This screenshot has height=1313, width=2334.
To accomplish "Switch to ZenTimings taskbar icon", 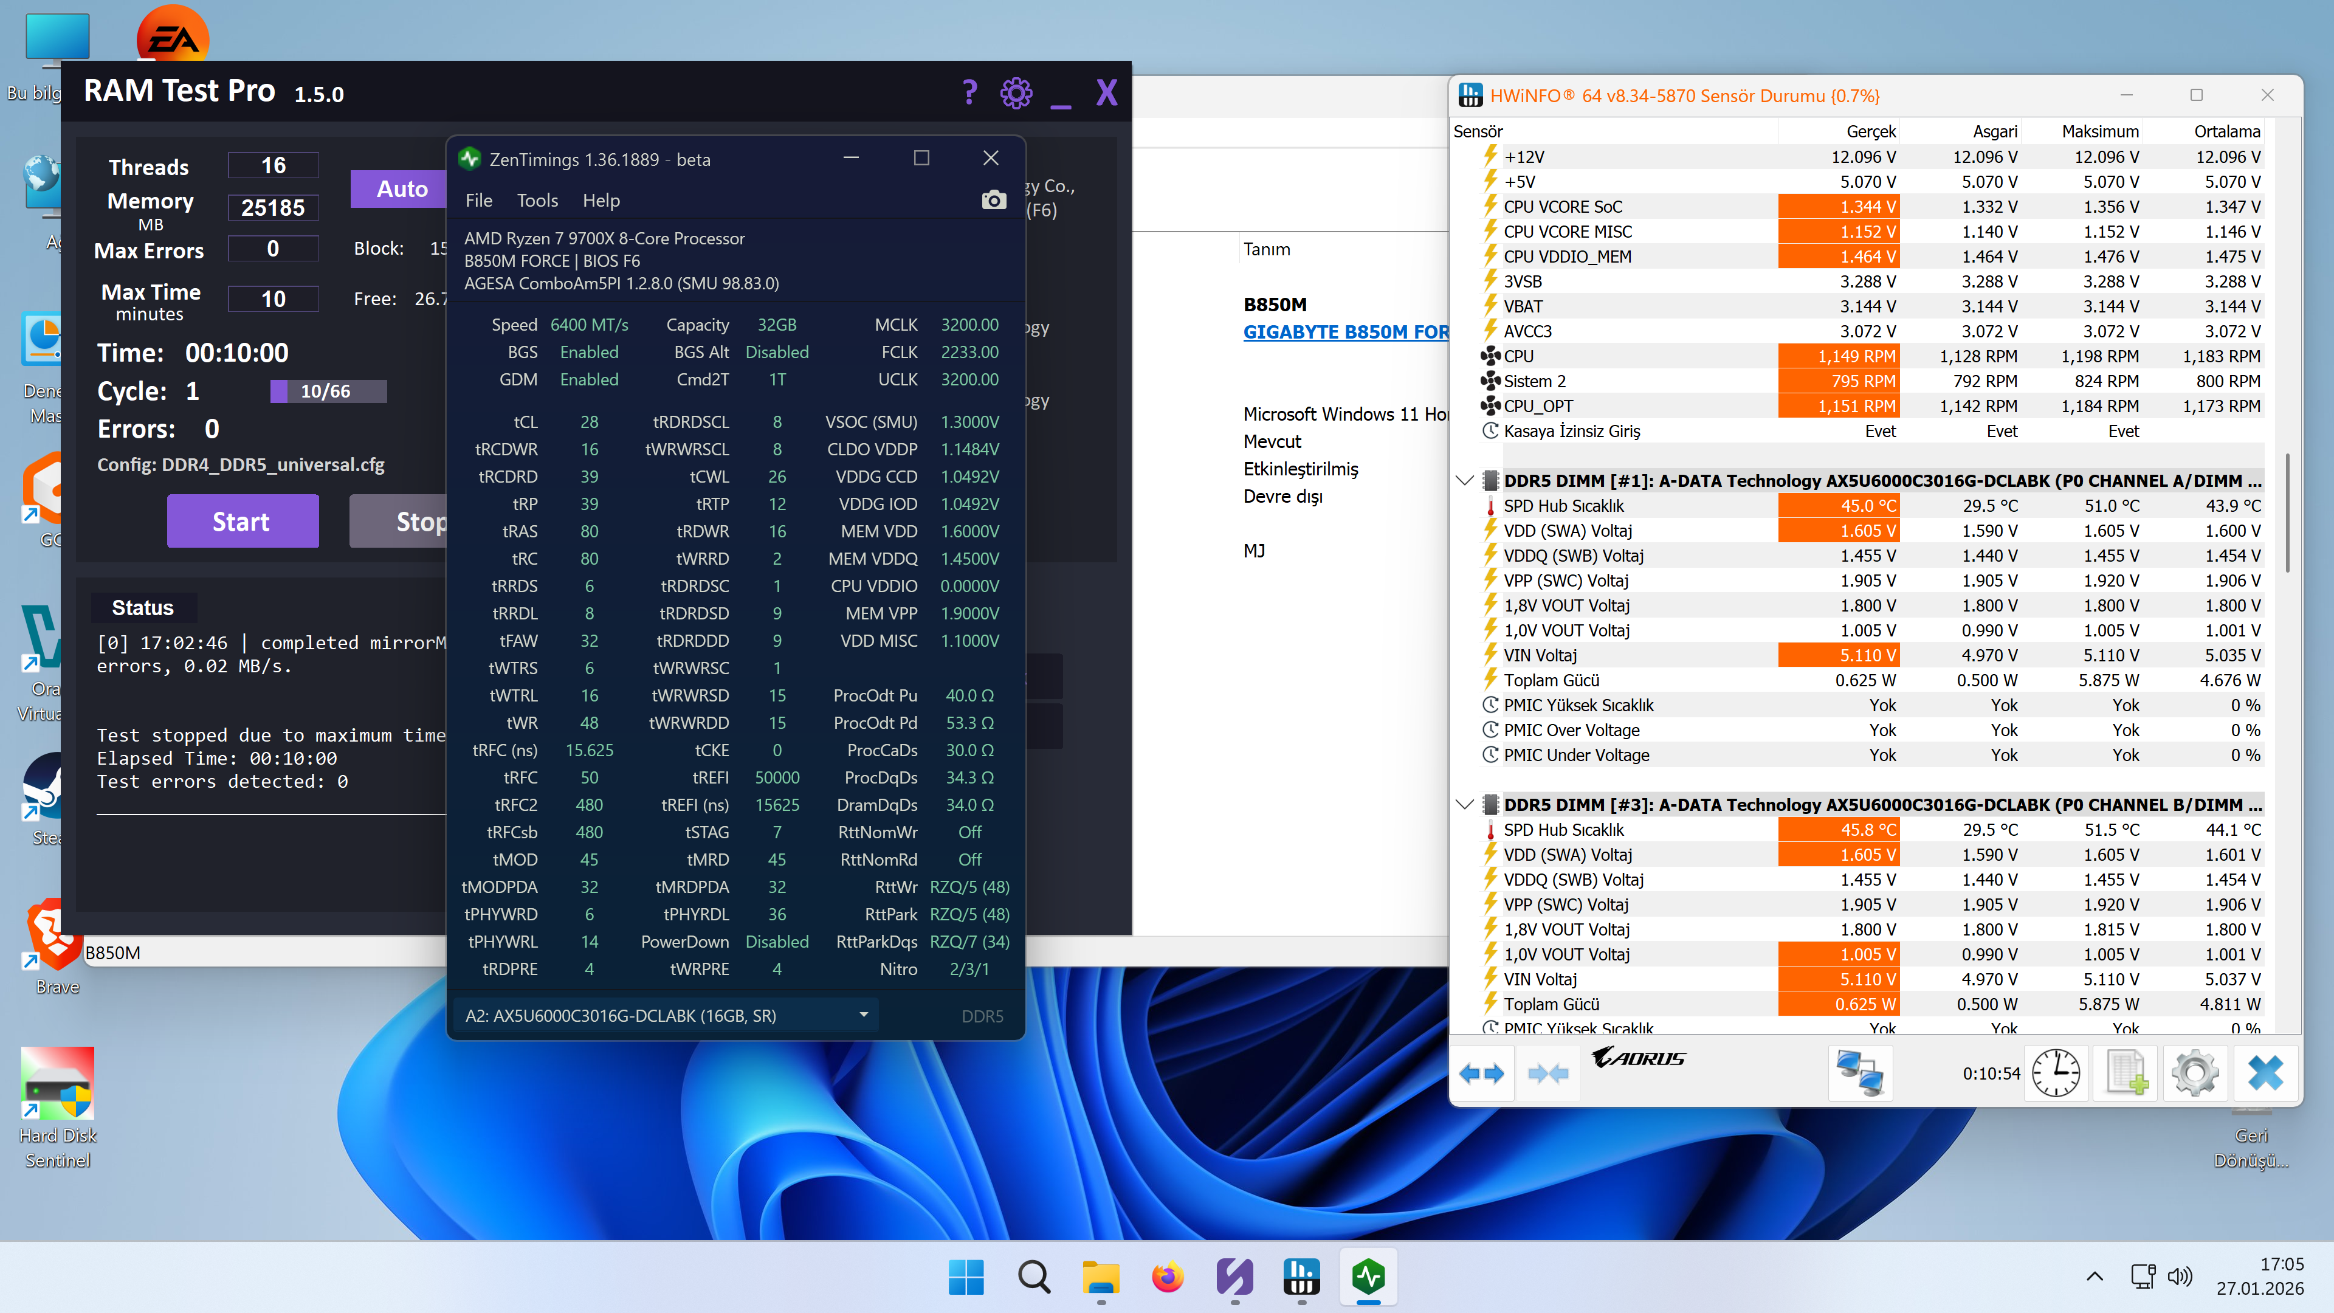I will 1369,1277.
